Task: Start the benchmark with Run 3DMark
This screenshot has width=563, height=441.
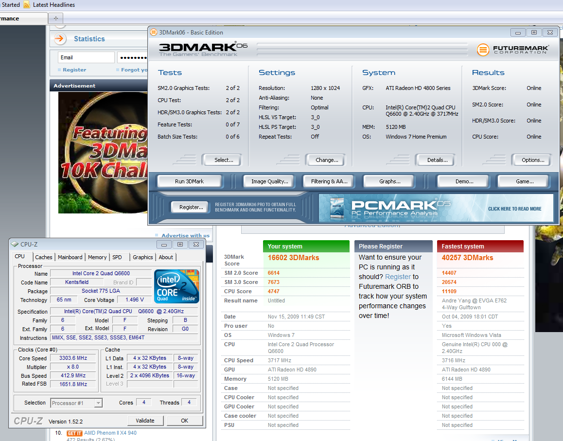Action: click(189, 181)
